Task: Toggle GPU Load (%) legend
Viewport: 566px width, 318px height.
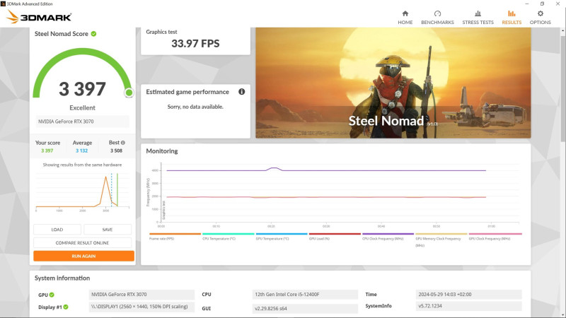Action: pyautogui.click(x=335, y=237)
